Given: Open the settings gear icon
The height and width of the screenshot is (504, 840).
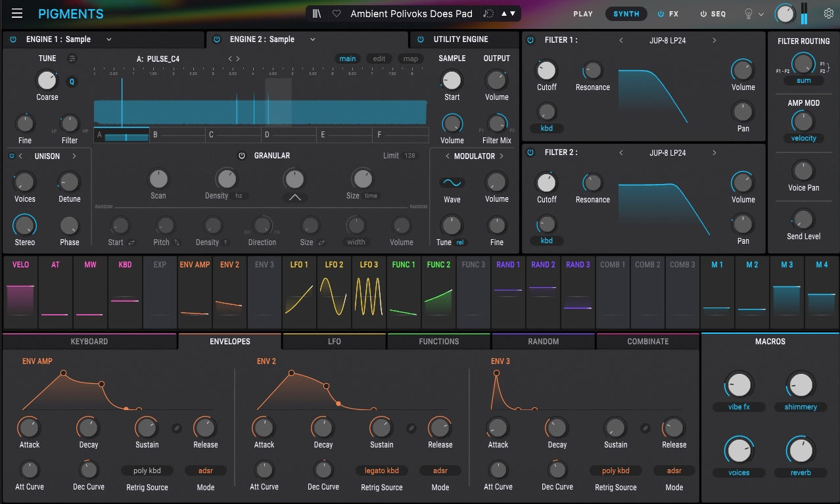Looking at the screenshot, I should (828, 14).
